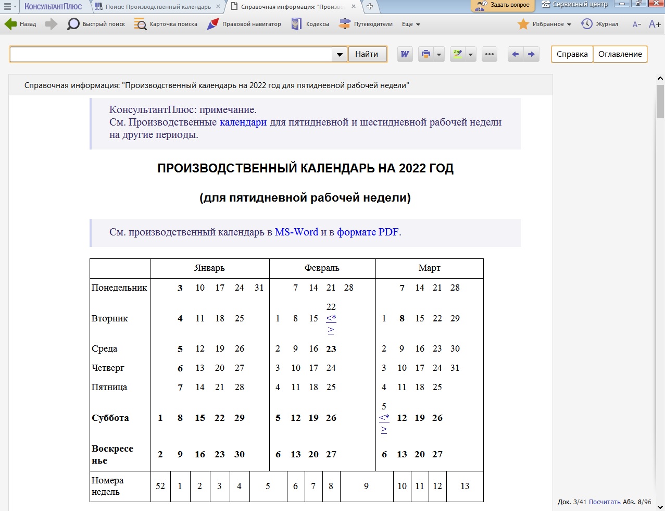Expand the Еще dropdown menu
This screenshot has width=665, height=511.
[x=411, y=24]
